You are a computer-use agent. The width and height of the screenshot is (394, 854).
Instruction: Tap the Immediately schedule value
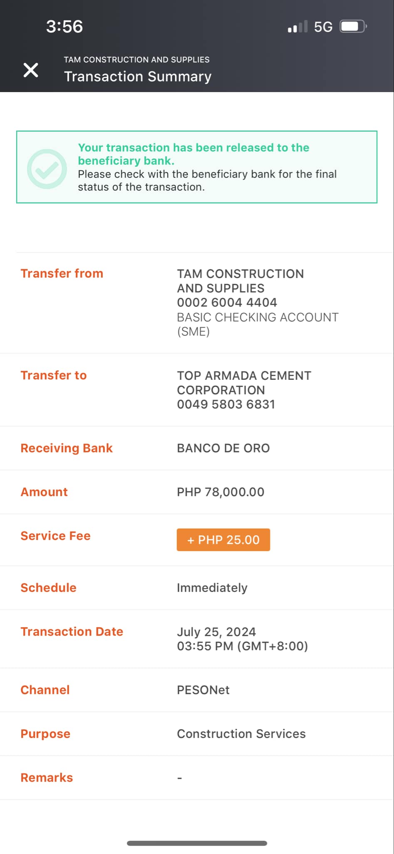click(x=212, y=588)
